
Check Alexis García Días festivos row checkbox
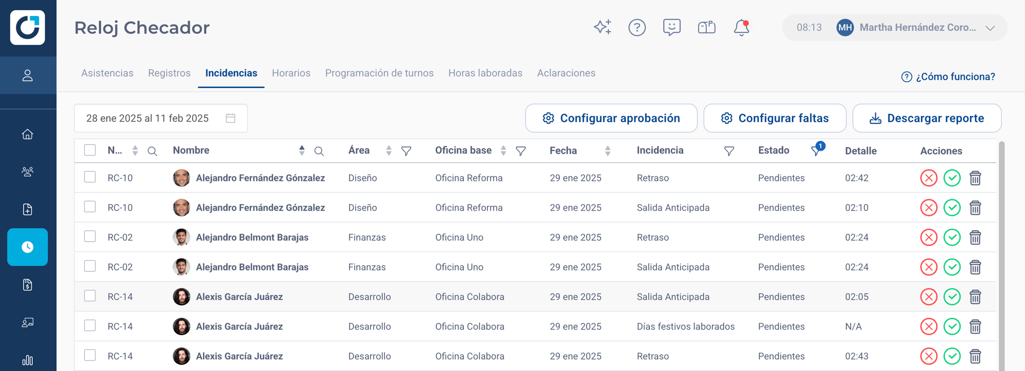(90, 325)
